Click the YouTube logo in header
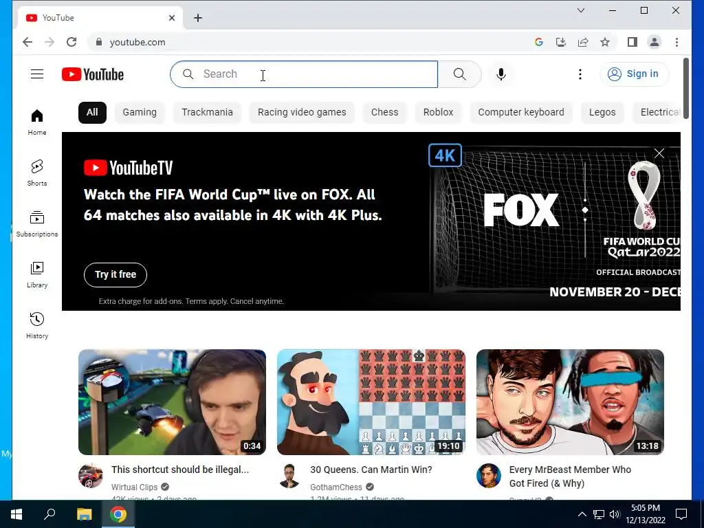This screenshot has width=704, height=528. [x=93, y=74]
